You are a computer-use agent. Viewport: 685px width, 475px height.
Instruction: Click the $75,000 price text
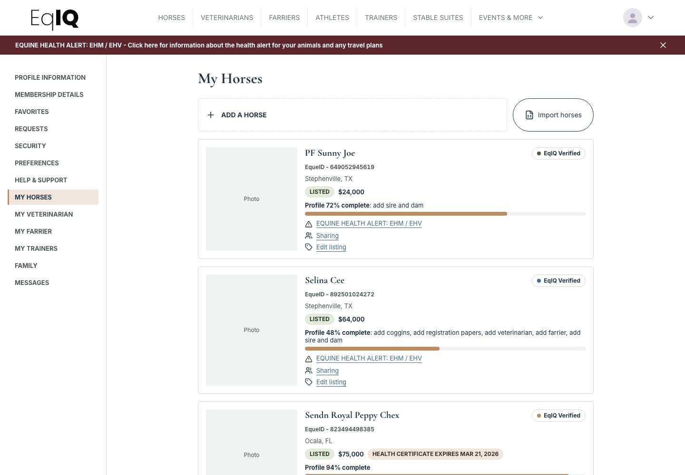[x=351, y=454]
